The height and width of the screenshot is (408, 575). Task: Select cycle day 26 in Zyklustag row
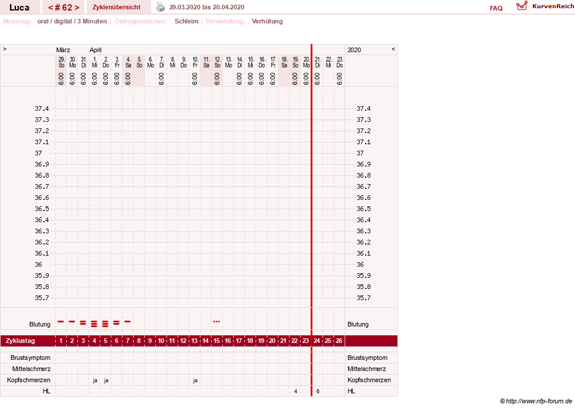(x=339, y=341)
